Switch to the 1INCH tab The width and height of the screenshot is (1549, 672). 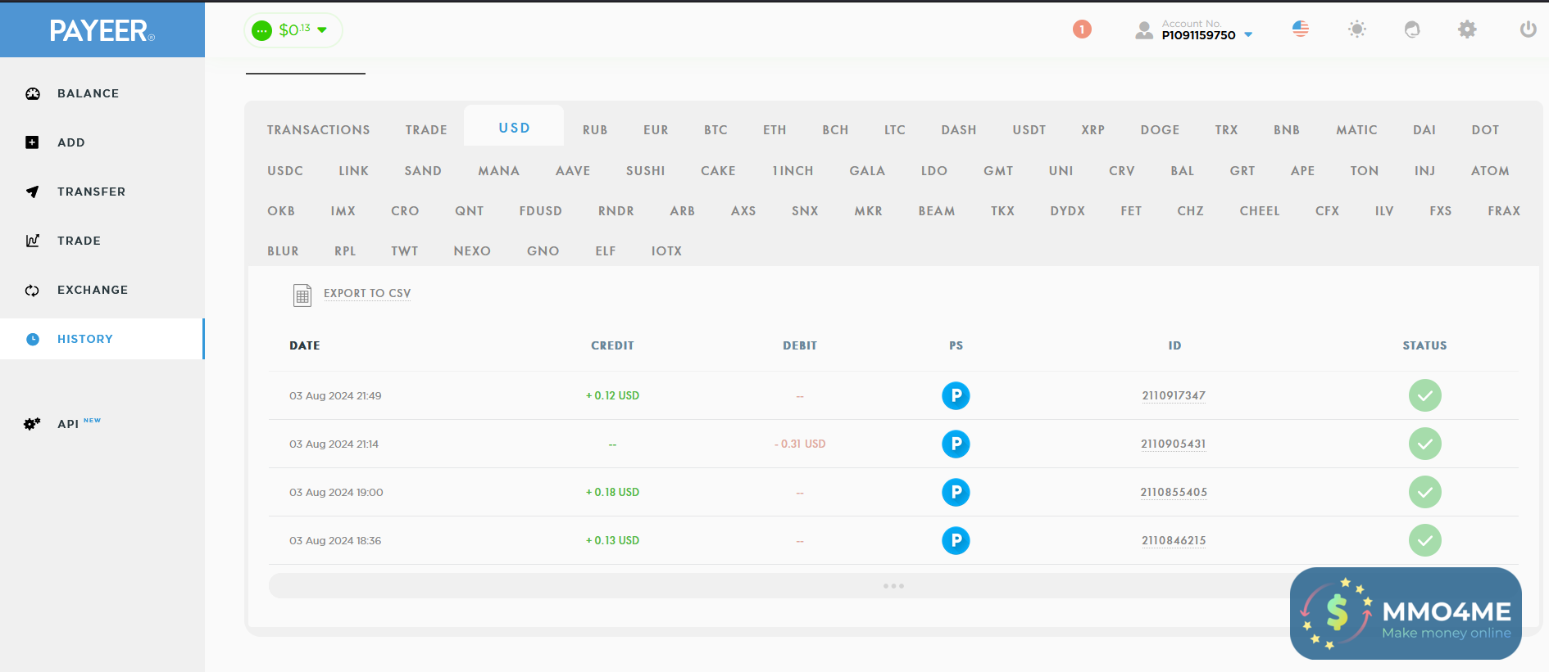click(793, 171)
